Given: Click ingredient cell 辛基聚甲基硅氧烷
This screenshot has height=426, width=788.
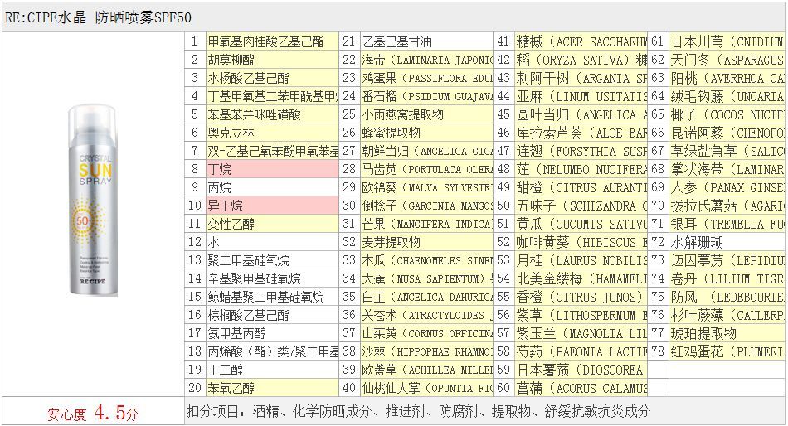Looking at the screenshot, I should tap(272, 278).
